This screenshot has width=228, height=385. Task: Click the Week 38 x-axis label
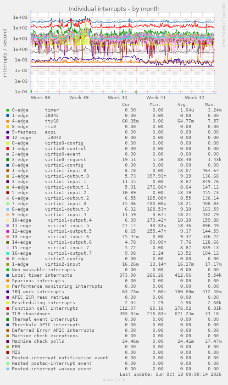pos(40,97)
